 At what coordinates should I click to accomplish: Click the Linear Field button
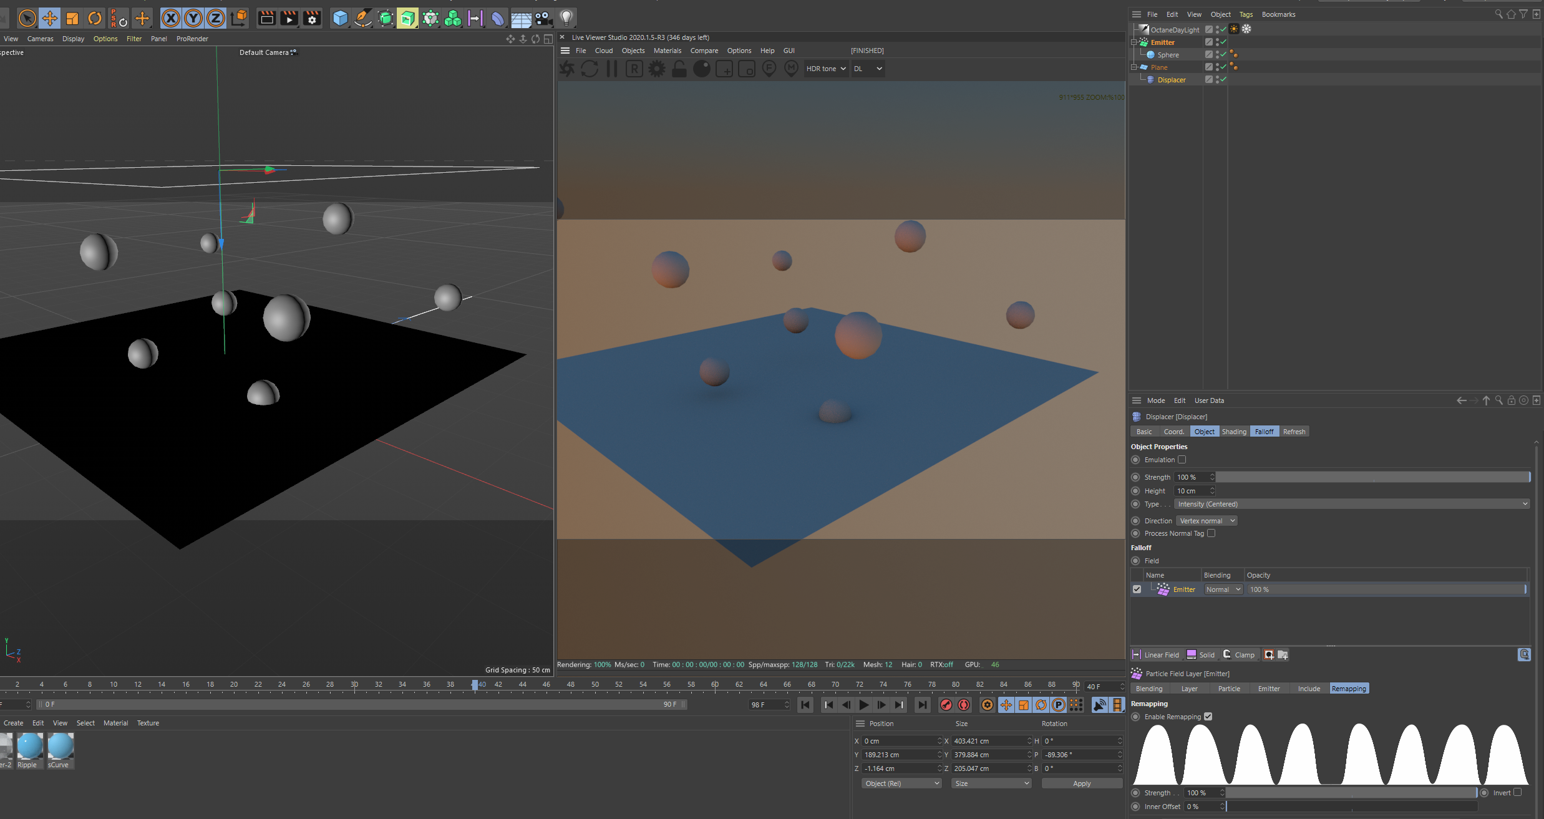[1156, 655]
